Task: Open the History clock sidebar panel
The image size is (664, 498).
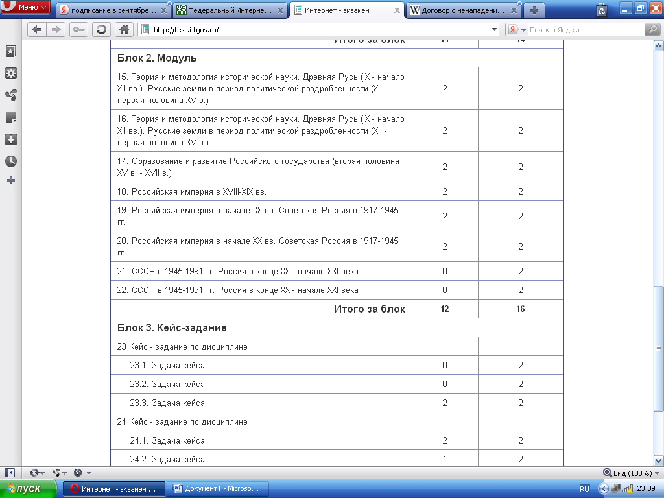Action: [x=10, y=161]
